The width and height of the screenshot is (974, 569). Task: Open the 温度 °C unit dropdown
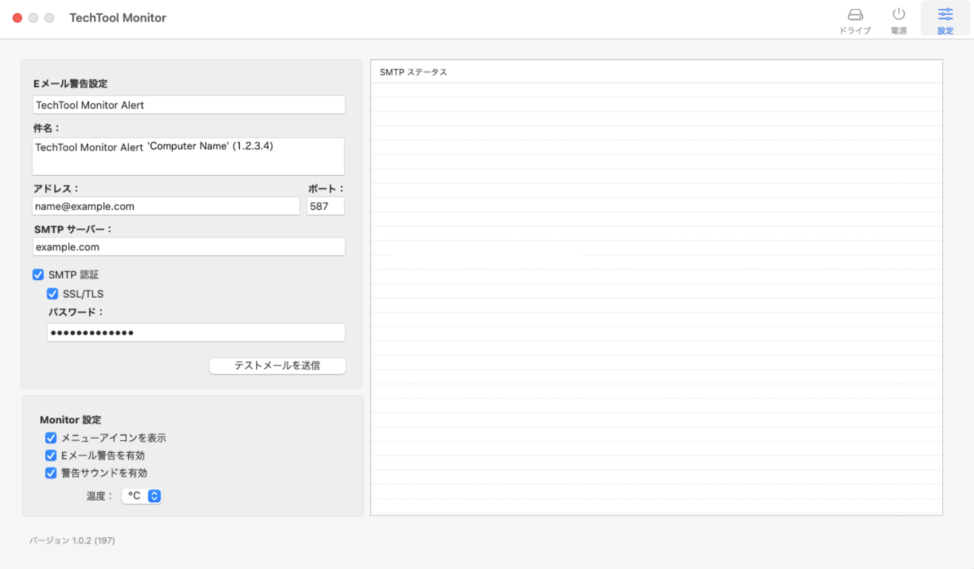142,496
